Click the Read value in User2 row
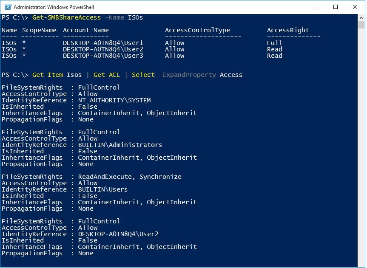This screenshot has height=268, width=367. pos(275,49)
